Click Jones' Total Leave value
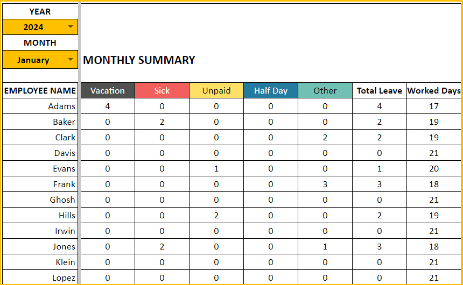 pyautogui.click(x=380, y=246)
